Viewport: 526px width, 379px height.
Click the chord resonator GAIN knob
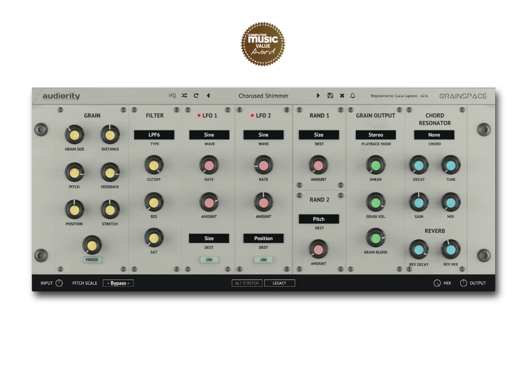(418, 202)
